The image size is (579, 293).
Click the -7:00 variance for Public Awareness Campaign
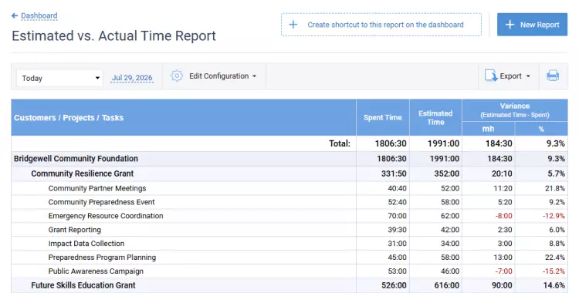(x=503, y=271)
